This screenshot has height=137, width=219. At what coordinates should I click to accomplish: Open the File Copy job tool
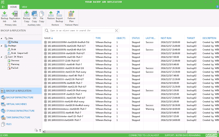42,17
